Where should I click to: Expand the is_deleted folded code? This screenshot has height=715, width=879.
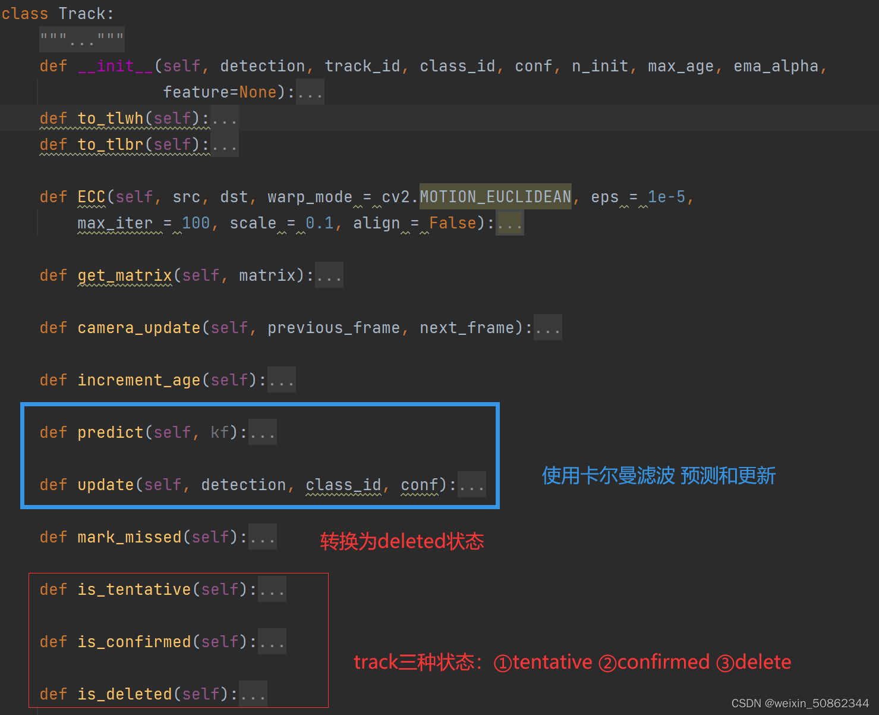tap(253, 694)
